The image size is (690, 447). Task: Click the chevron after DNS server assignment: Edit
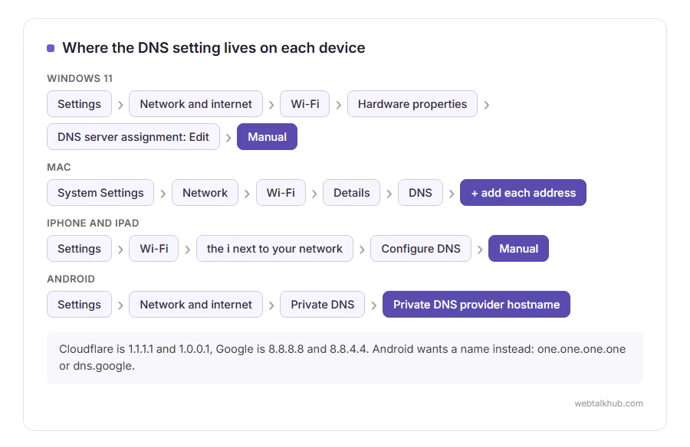tap(228, 138)
